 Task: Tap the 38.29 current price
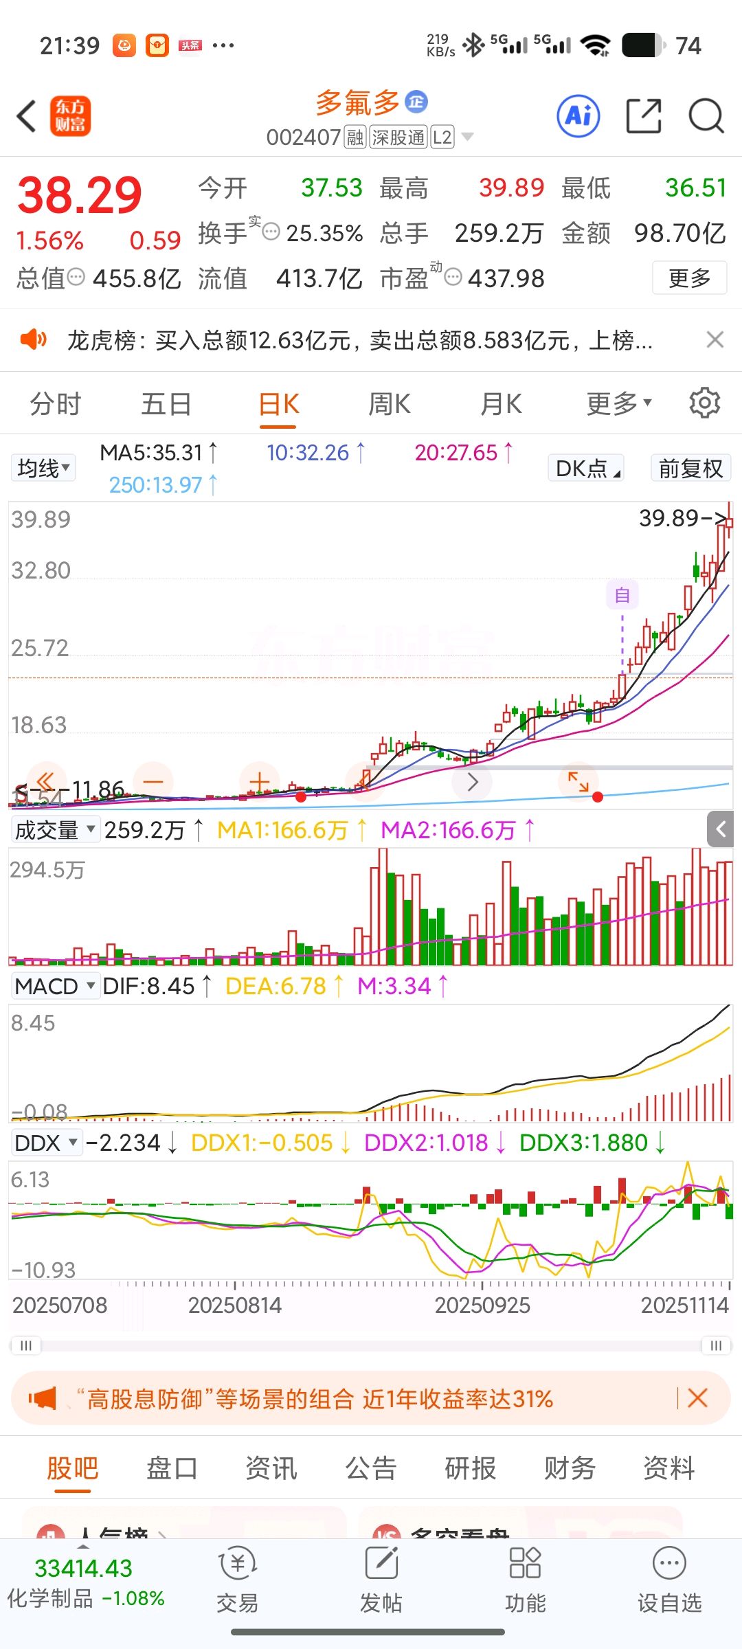click(x=80, y=195)
